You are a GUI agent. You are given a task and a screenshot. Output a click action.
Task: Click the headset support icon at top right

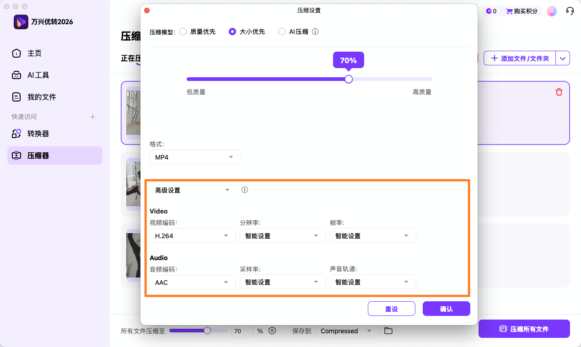tap(570, 11)
